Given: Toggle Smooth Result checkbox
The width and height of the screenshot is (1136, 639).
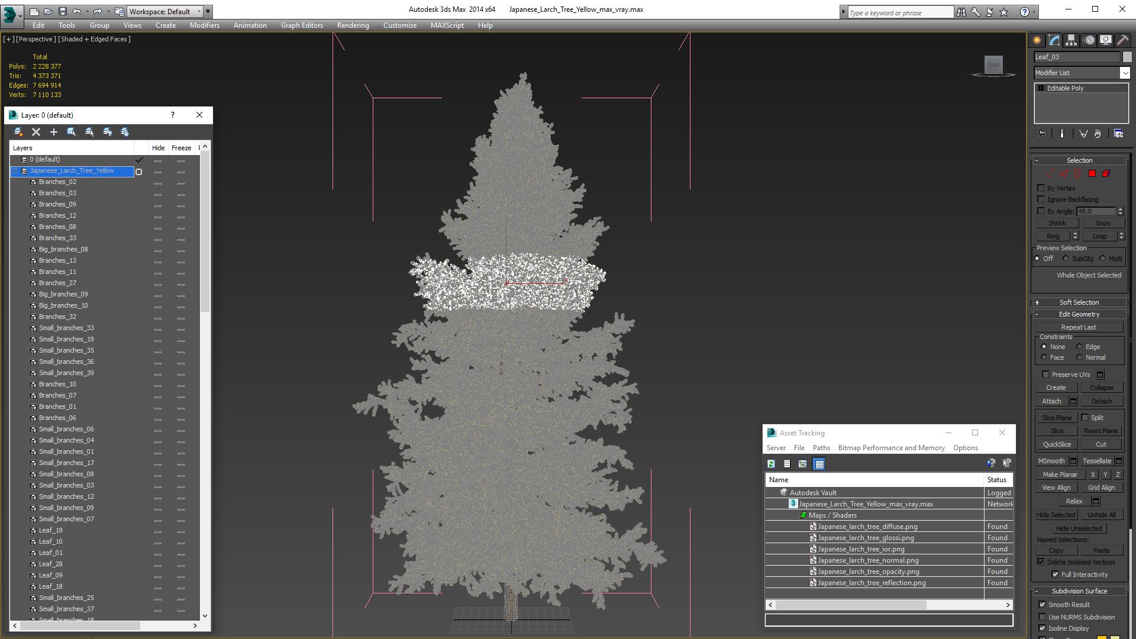Looking at the screenshot, I should click(x=1042, y=605).
